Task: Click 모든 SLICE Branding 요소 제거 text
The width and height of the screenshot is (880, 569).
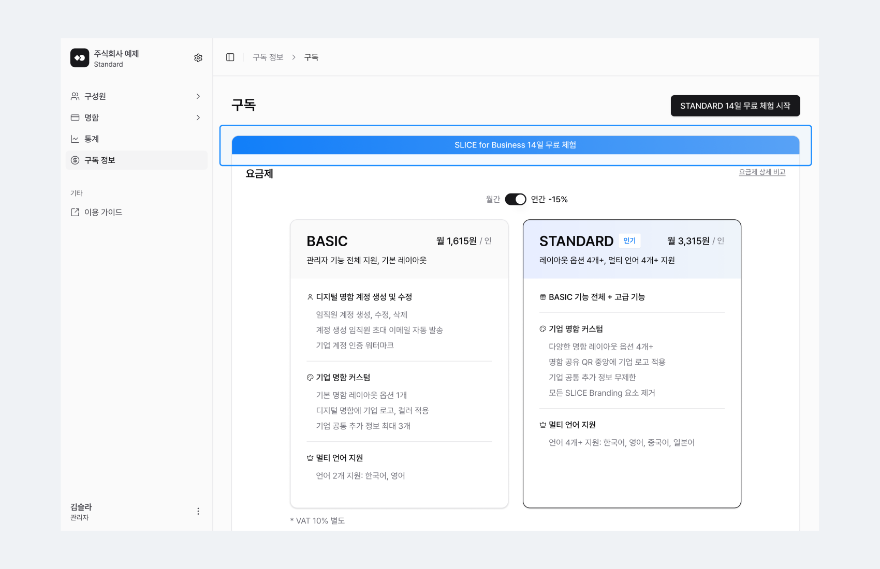Action: point(602,393)
